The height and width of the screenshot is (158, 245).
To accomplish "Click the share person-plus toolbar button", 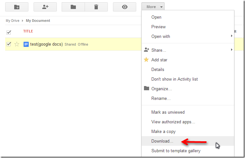I will [x=45, y=7].
